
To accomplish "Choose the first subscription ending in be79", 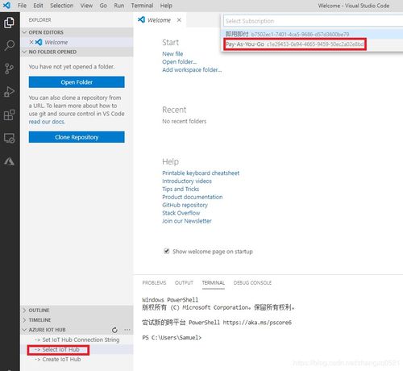I will click(313, 34).
